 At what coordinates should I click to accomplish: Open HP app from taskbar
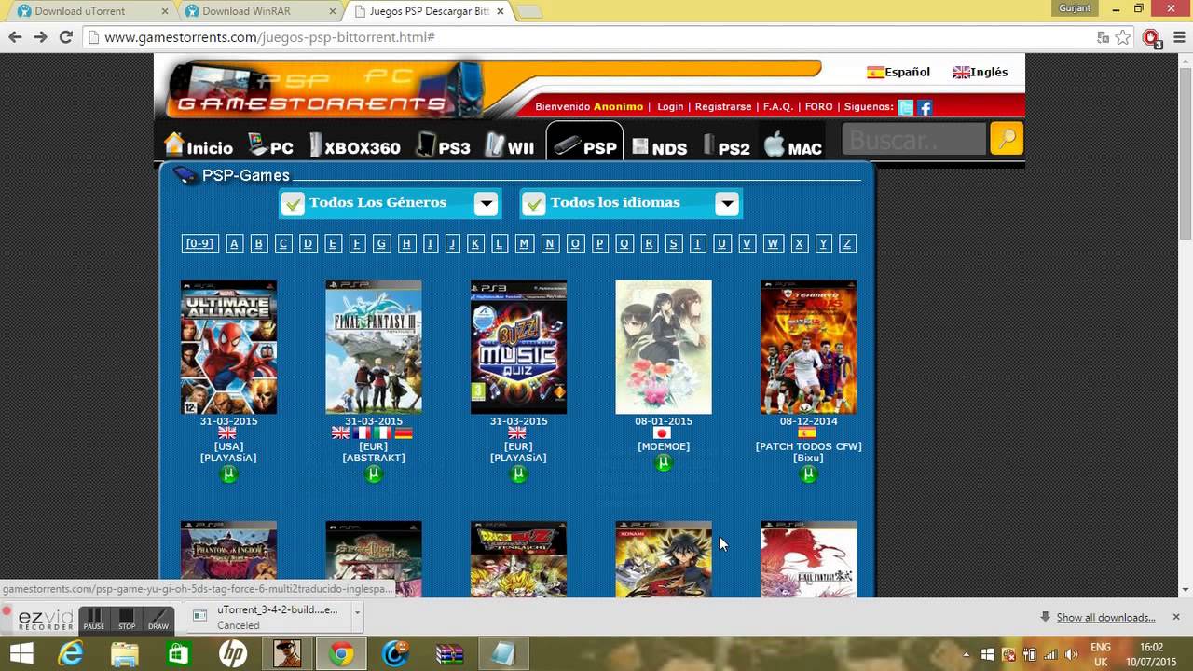coord(233,654)
